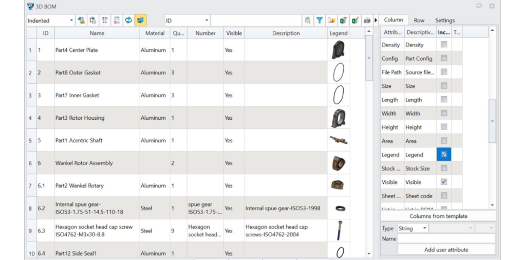The width and height of the screenshot is (524, 260).
Task: Click the numbered hierarchy toolbar icon
Action: coord(105,21)
